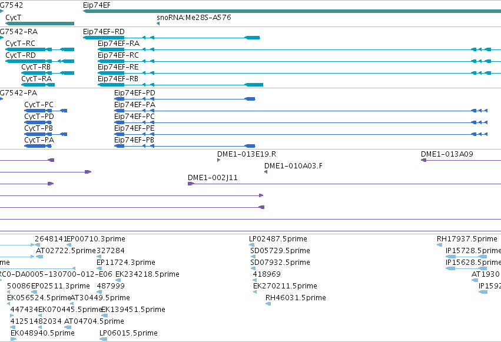Screen dimensions: 501x342
Task: Select the AT30449.5prime label
Action: tap(99, 298)
